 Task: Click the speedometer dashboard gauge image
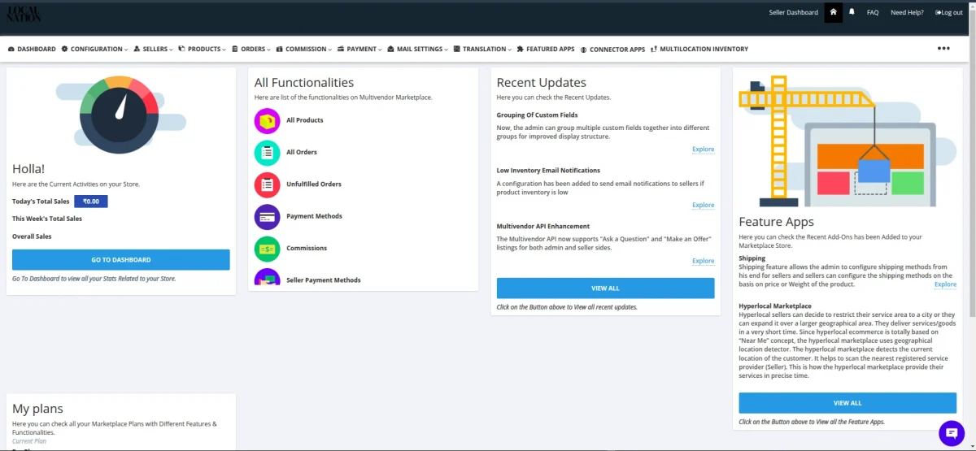pos(120,115)
